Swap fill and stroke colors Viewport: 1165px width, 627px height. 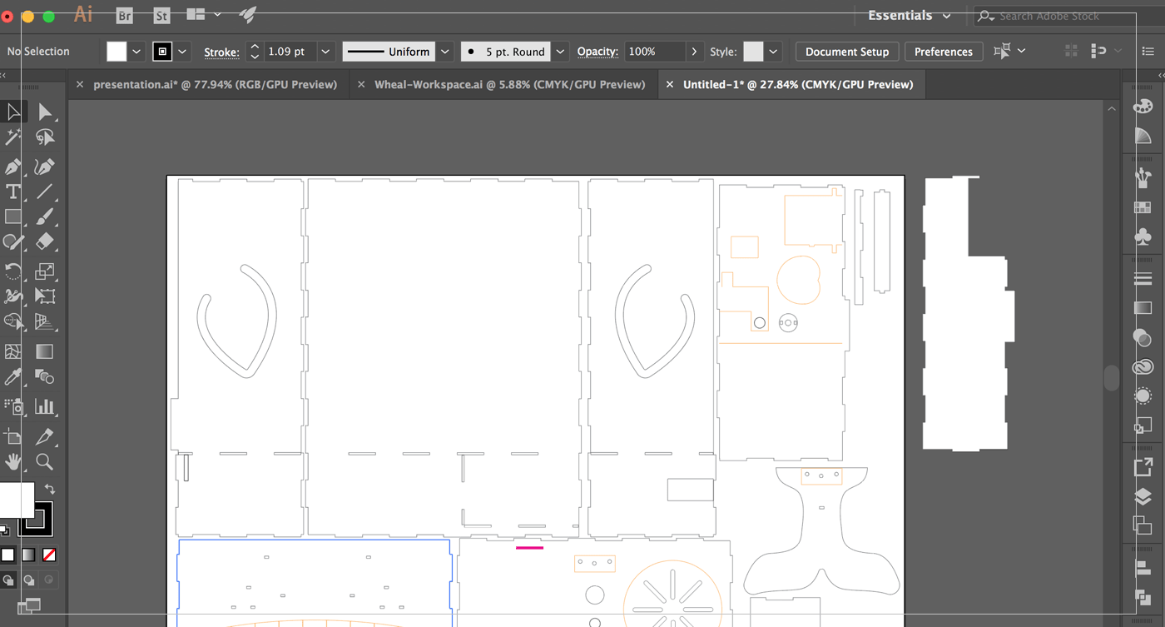tap(50, 490)
